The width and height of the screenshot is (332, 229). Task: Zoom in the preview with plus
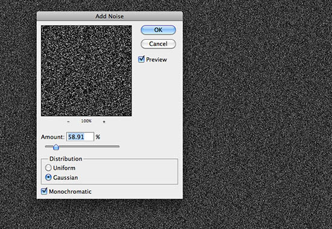coord(104,121)
